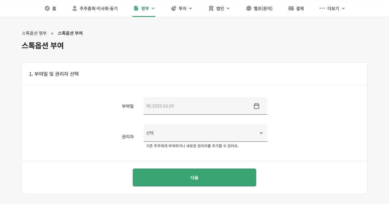This screenshot has width=389, height=204.
Task: Expand the 명부 menu chevron
Action: [153, 8]
